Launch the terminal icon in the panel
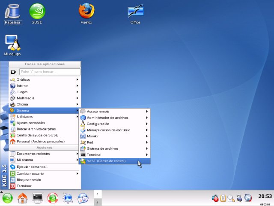The height and width of the screenshot is (206, 274). pyautogui.click(x=38, y=198)
